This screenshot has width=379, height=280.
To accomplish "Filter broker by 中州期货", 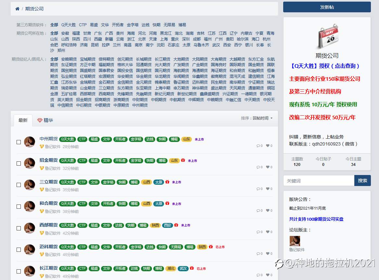I will pos(140,105).
